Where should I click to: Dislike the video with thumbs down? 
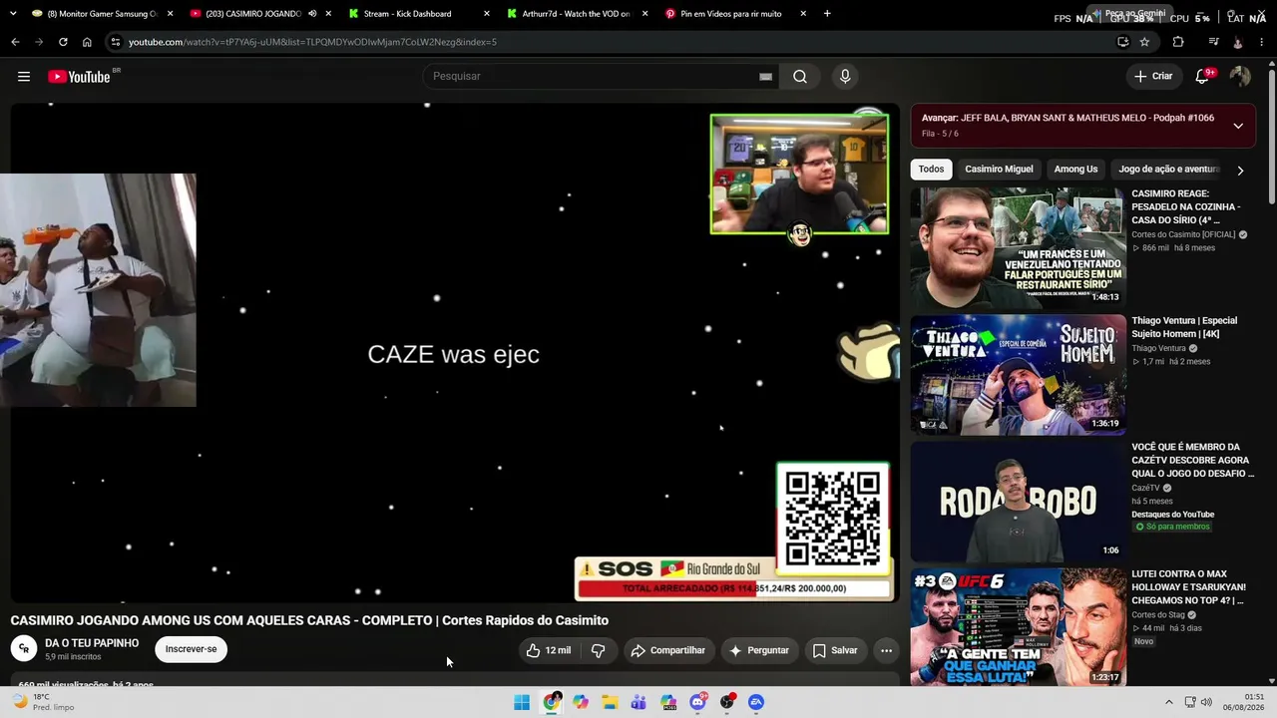[598, 650]
